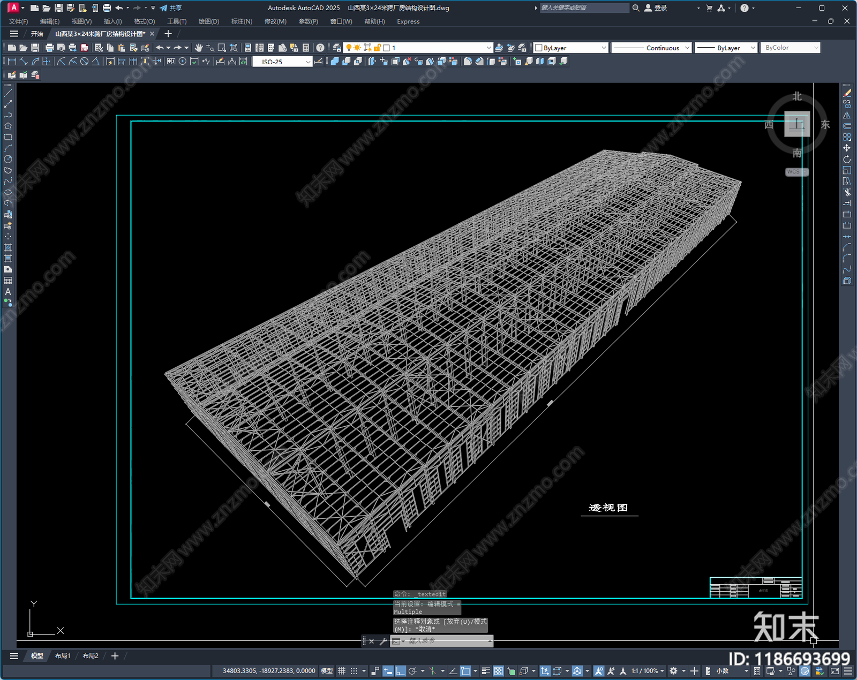This screenshot has width=857, height=680.
Task: Select Linear Dimension tool
Action: 12,62
